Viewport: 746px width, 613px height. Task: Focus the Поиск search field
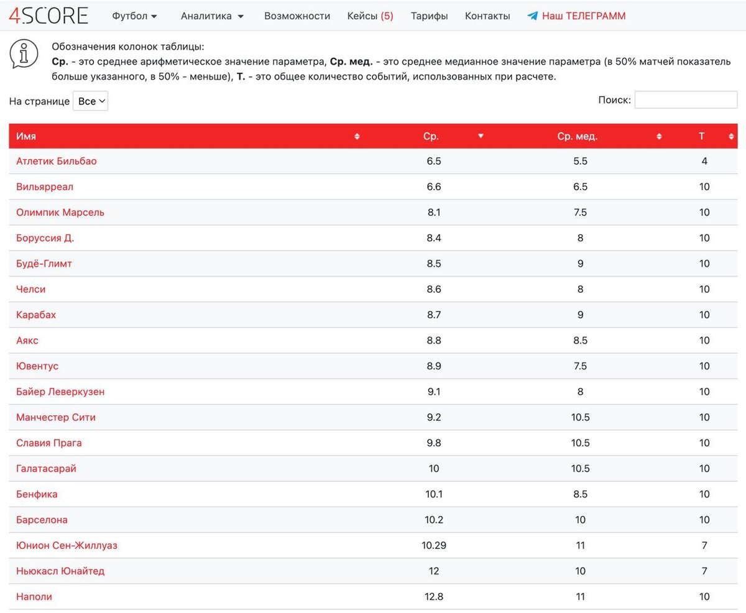[686, 100]
